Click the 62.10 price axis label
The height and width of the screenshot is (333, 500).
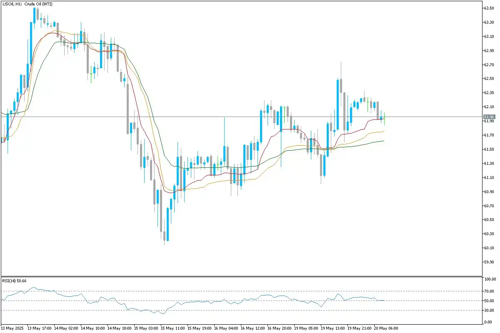(489, 107)
